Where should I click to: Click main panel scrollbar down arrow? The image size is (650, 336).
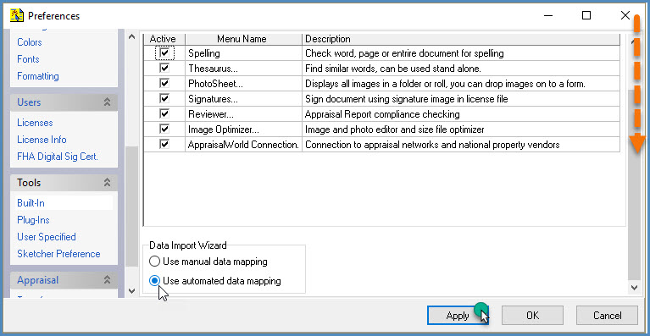634,287
